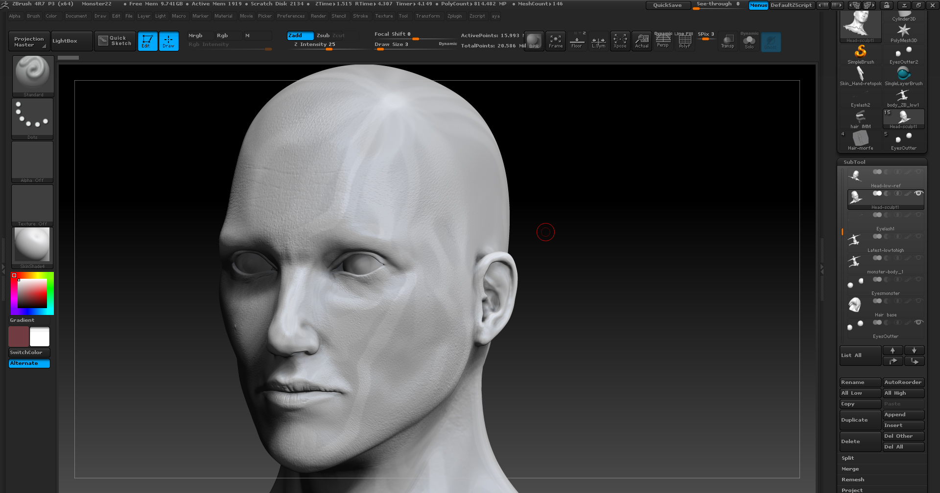Toggle M material channel mode
940x493 pixels.
258,36
